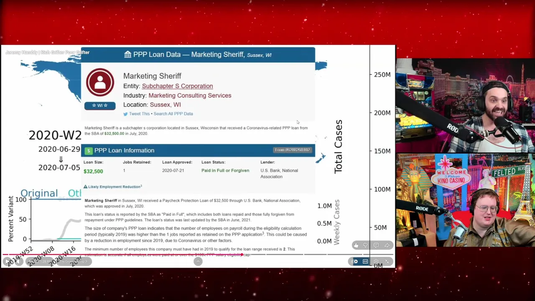Click the Marketing Sheriff company name heading

click(152, 76)
